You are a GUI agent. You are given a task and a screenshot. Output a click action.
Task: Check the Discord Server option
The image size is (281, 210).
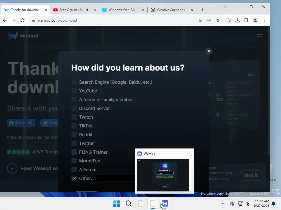(74, 108)
